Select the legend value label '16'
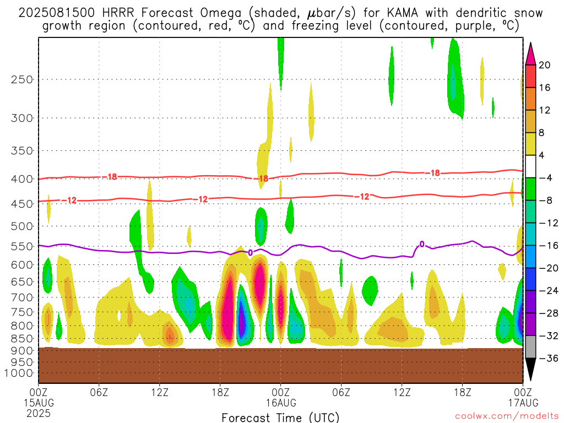This screenshot has height=423, width=564. 545,88
